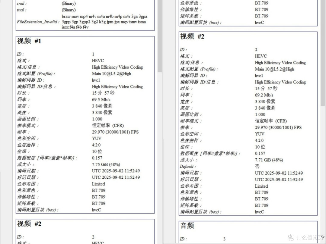The height and width of the screenshot is (244, 326).
Task: Click the YUV color space under 视频 #1
Action: point(97,138)
